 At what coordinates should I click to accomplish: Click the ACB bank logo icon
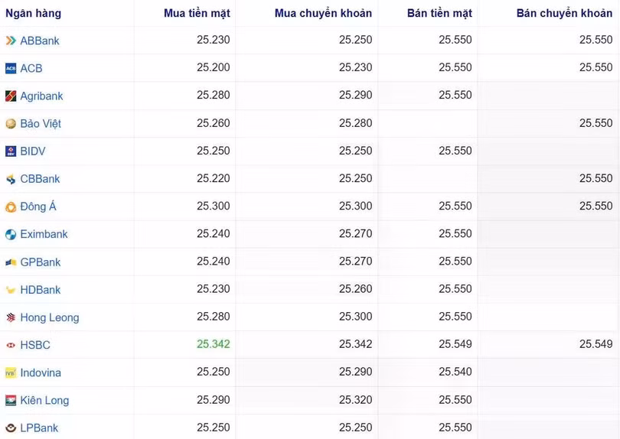[11, 68]
